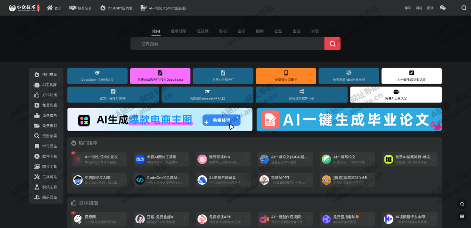471x228 pixels.
Task: Open 热门推荐 flame icon in sidebar
Action: (37, 74)
